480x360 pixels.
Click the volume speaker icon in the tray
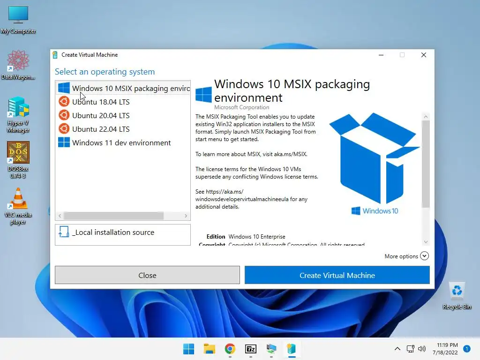[422, 349]
